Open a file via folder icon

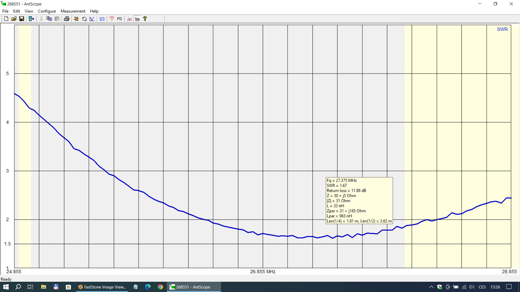click(x=14, y=19)
